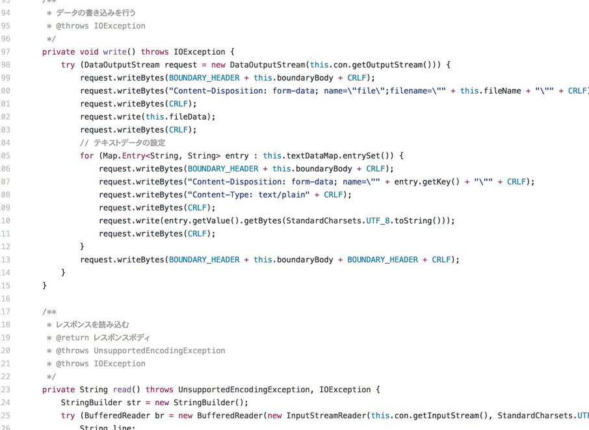
Task: Click line number 97 in the gutter
Action: pos(5,52)
